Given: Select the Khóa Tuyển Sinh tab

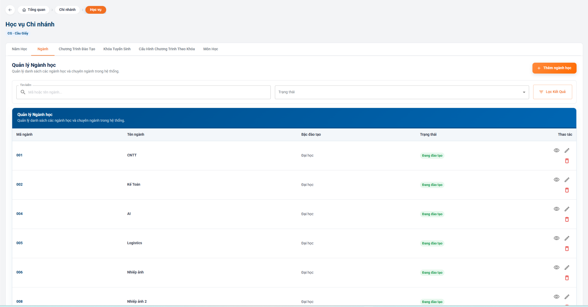Looking at the screenshot, I should 117,49.
